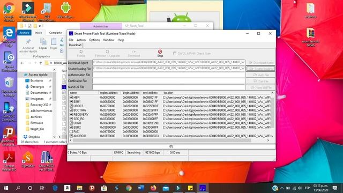Open the Help menu
The image size is (343, 193).
(x=121, y=40)
